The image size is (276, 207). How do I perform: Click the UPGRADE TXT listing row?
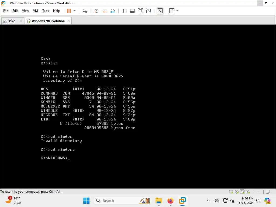pos(88,115)
